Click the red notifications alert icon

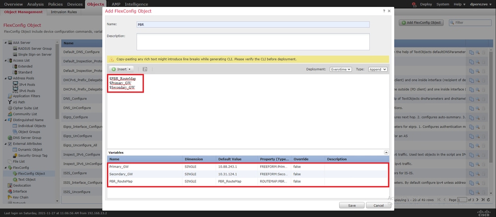414,4
